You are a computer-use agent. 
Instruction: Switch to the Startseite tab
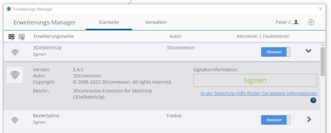click(109, 22)
